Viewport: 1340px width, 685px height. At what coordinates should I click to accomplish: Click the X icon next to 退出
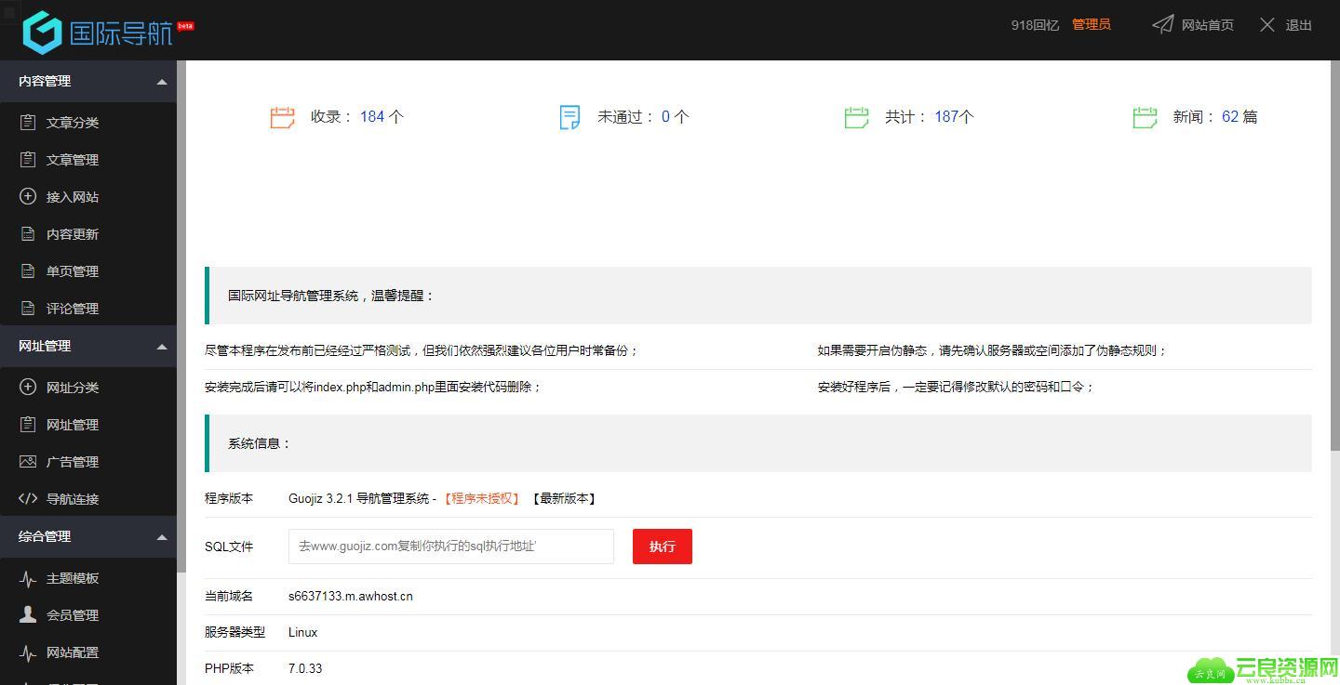(1266, 25)
